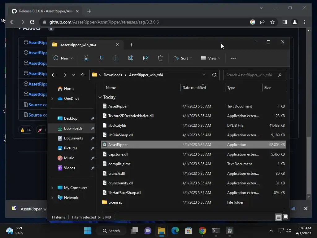
Task: Click Downloads in the address breadcrumb
Action: [x=113, y=75]
